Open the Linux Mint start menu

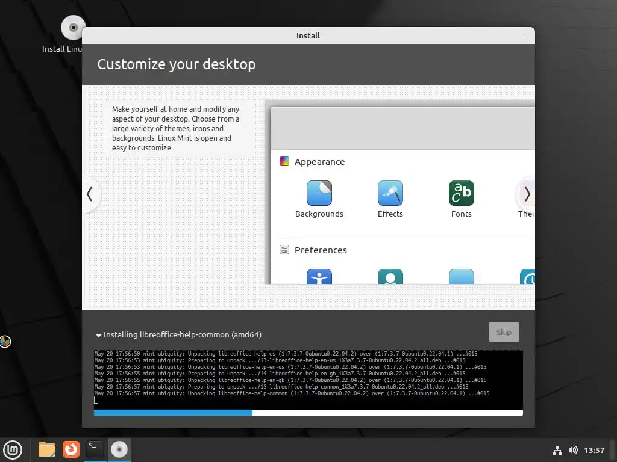[13, 450]
